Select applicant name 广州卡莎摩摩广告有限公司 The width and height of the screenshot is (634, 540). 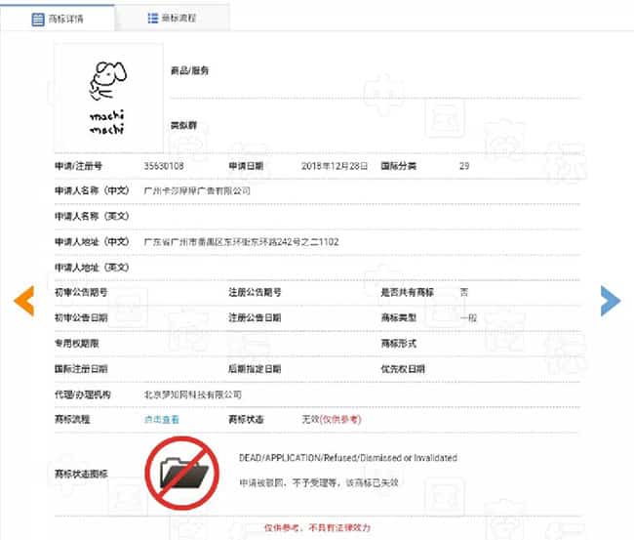coord(197,190)
